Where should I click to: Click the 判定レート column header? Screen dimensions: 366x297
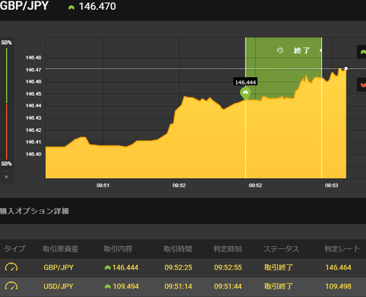pos(342,249)
